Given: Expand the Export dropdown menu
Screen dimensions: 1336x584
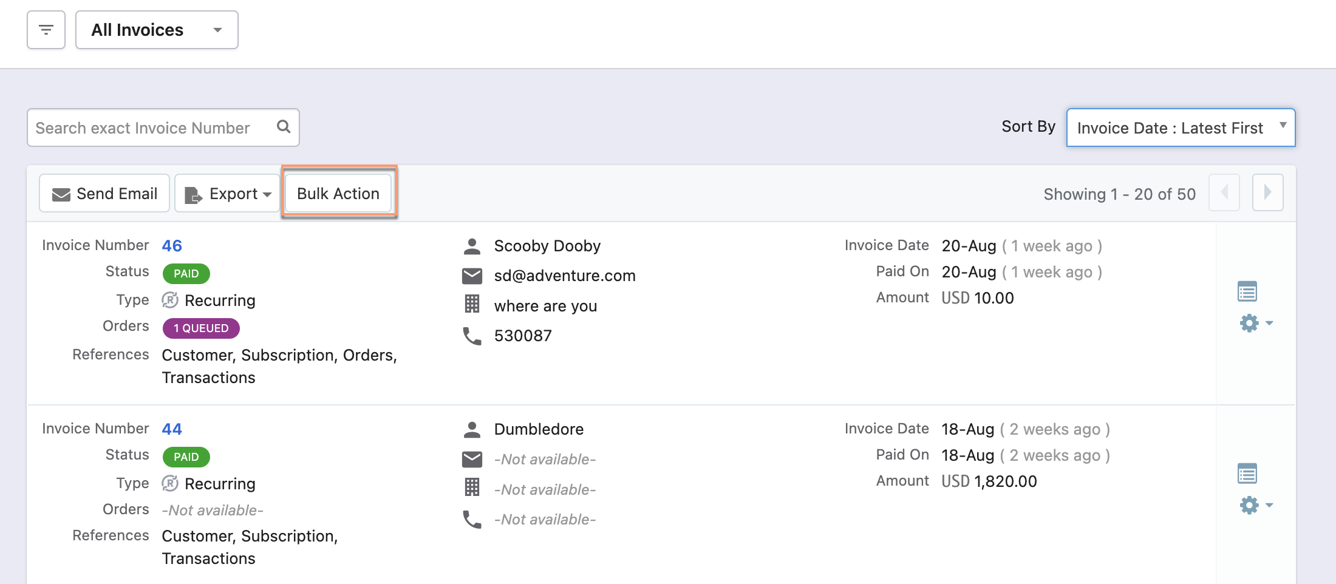Looking at the screenshot, I should coord(228,194).
